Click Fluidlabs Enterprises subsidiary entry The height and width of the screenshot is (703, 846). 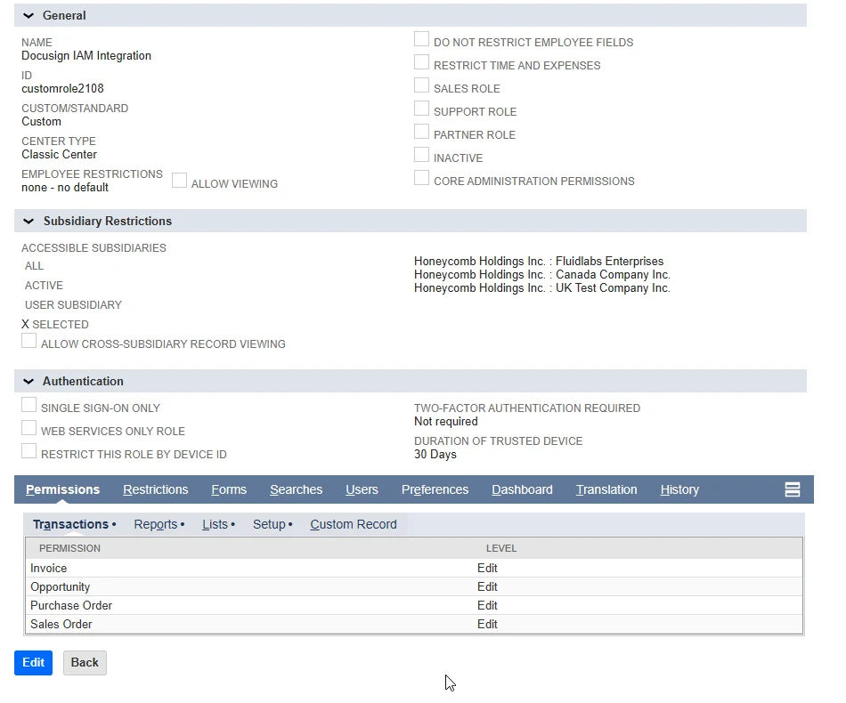(539, 262)
